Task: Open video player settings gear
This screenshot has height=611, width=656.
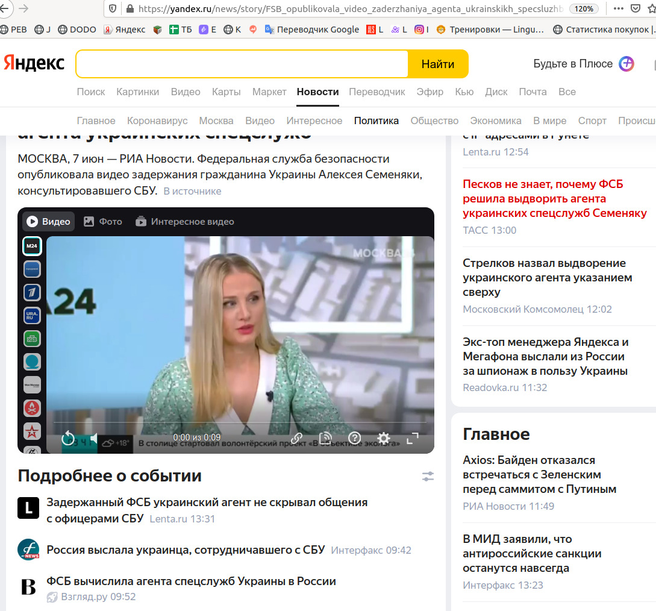Action: tap(383, 438)
